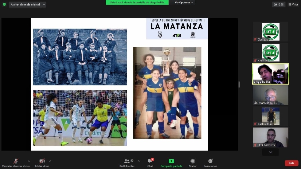Leave the meeting with Salir button
301x169 pixels.
click(x=291, y=163)
